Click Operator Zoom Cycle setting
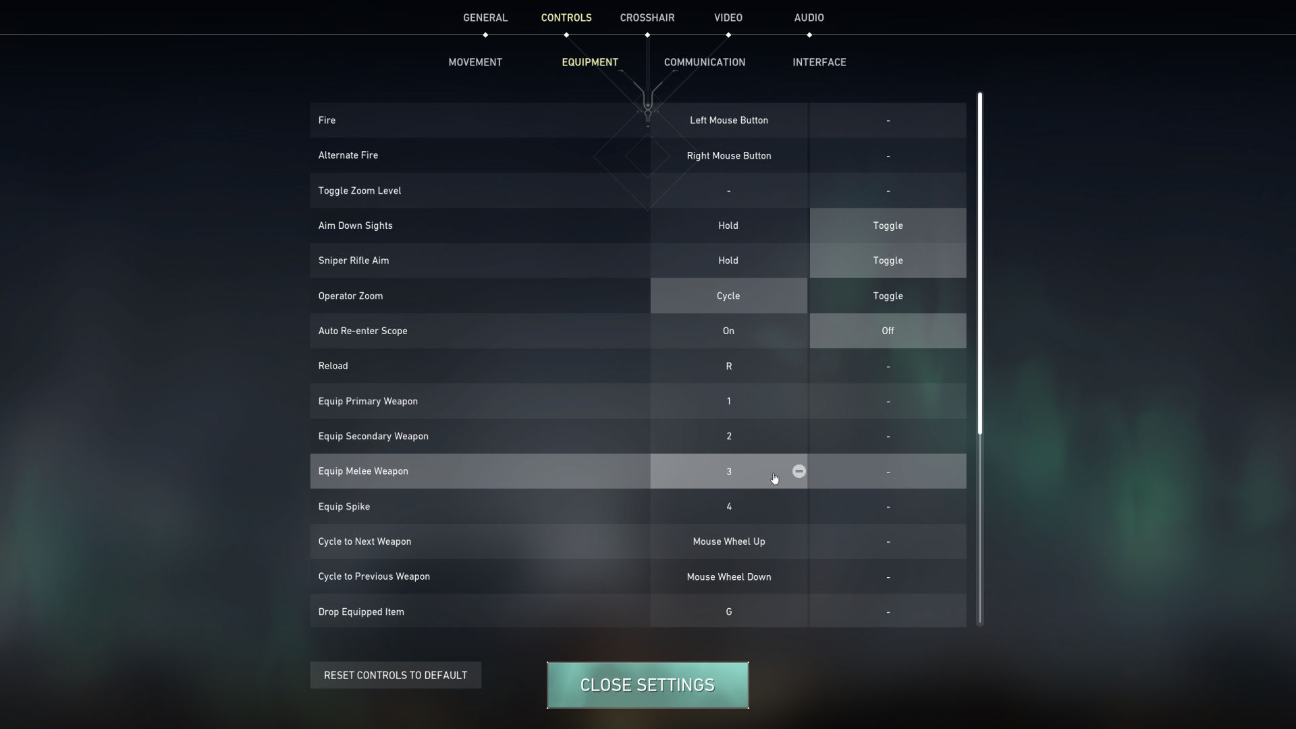This screenshot has width=1296, height=729. click(728, 296)
